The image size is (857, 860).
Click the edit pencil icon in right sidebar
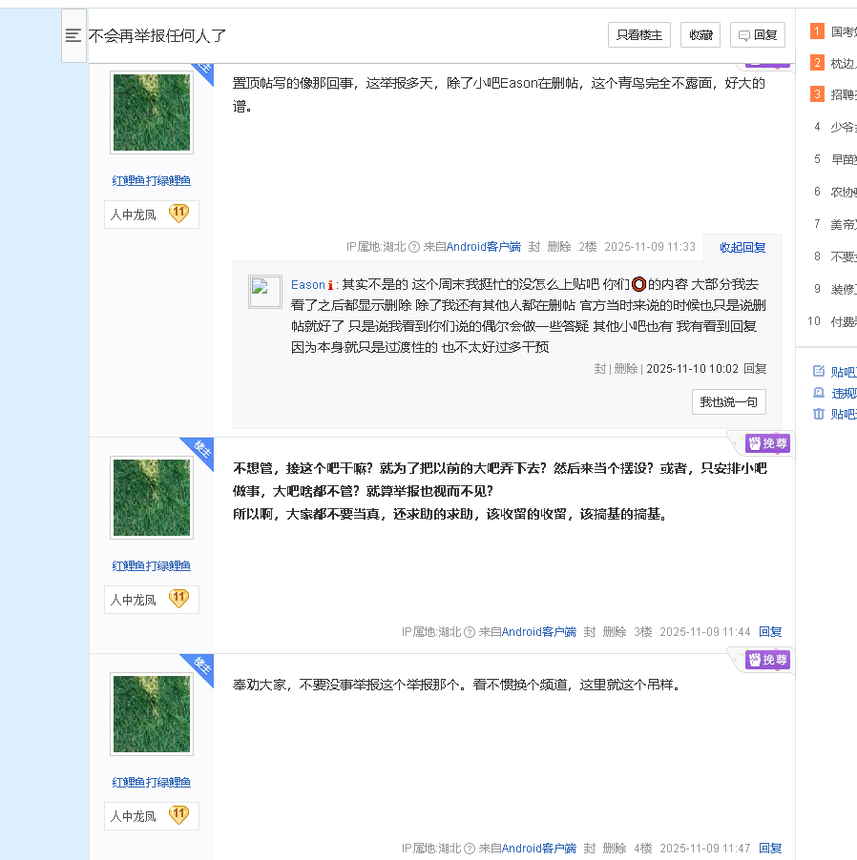click(818, 372)
